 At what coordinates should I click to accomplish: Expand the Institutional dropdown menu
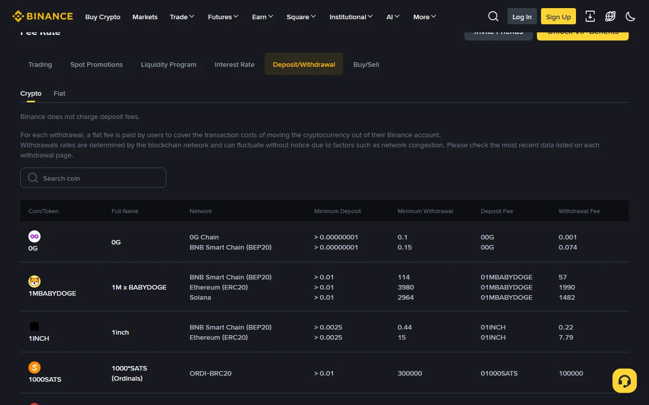pyautogui.click(x=351, y=17)
